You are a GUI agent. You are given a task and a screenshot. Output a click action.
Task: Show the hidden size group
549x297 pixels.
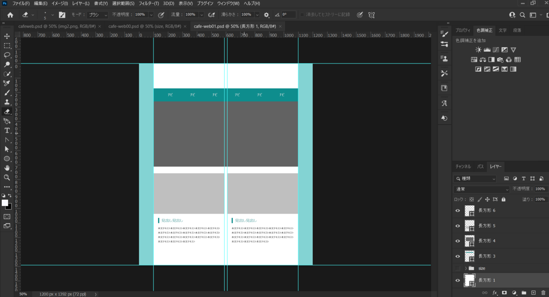click(x=457, y=268)
